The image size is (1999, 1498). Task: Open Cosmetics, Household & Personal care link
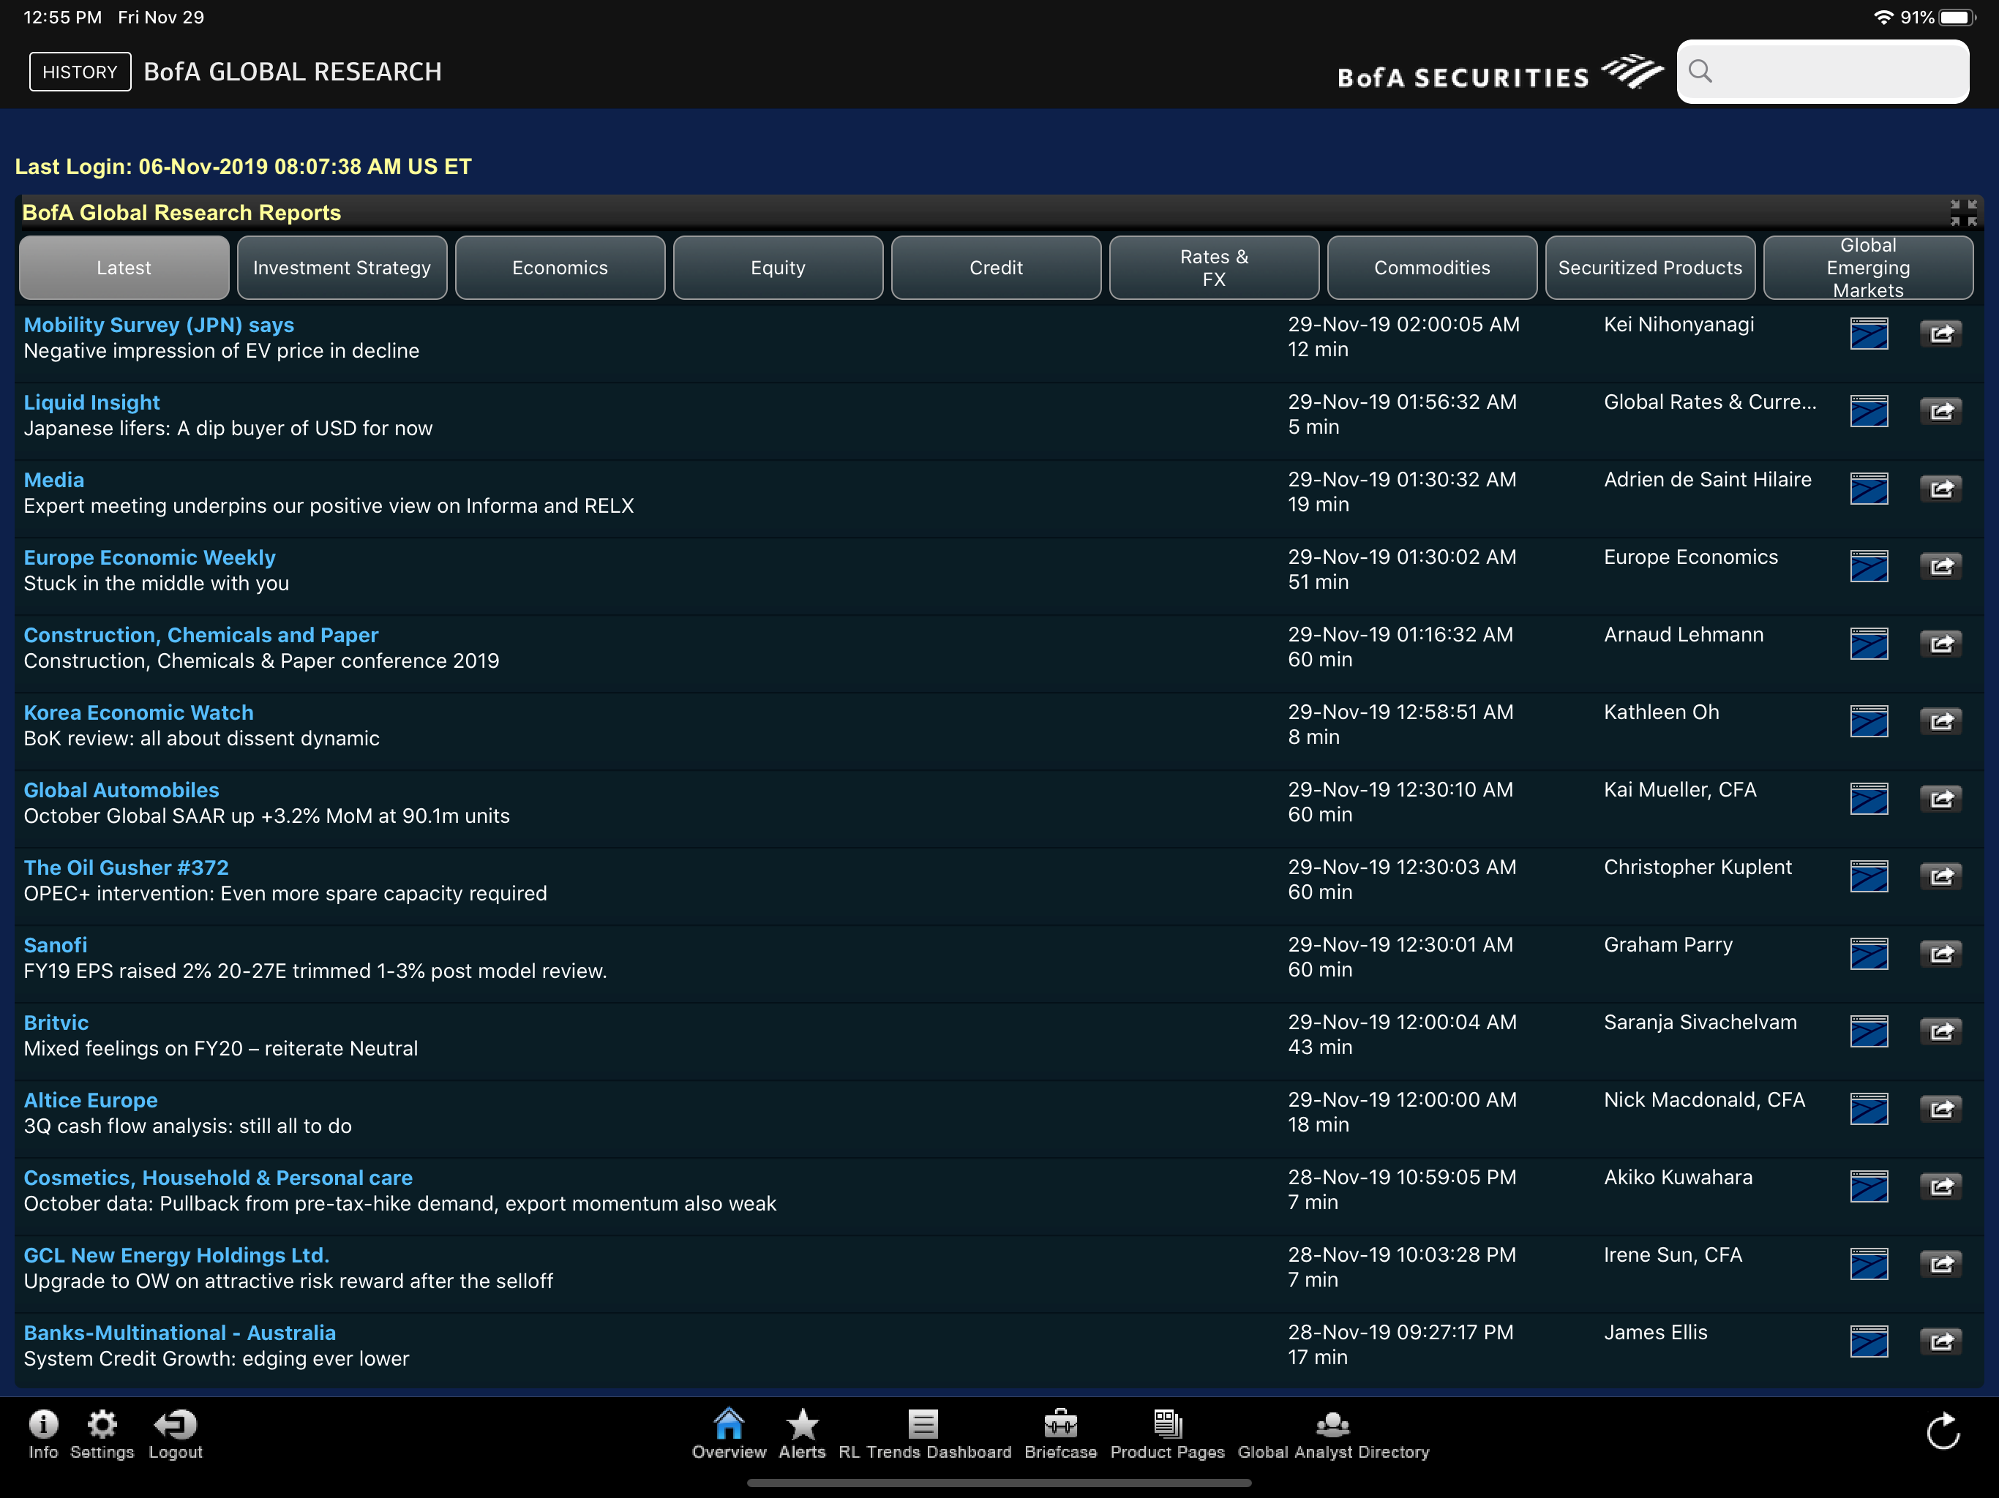pyautogui.click(x=218, y=1178)
